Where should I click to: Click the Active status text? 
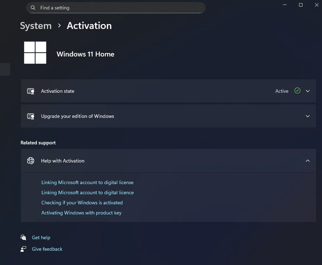(x=282, y=91)
